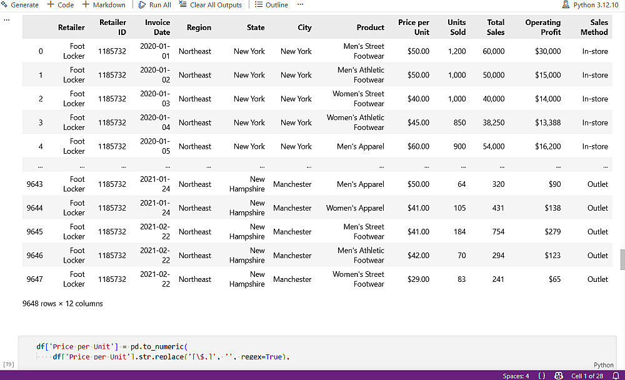Click the Sales Method column header
The width and height of the screenshot is (625, 380).
tap(594, 27)
